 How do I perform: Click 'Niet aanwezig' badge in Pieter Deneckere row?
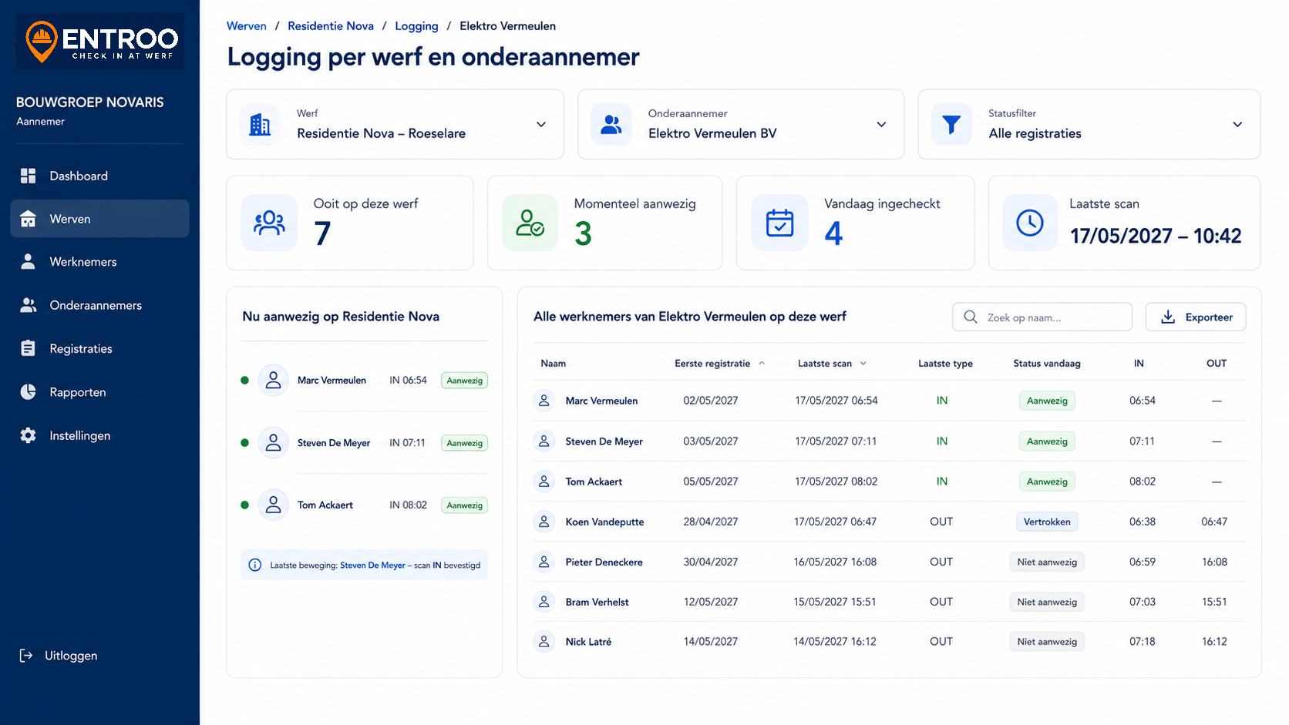(1047, 562)
